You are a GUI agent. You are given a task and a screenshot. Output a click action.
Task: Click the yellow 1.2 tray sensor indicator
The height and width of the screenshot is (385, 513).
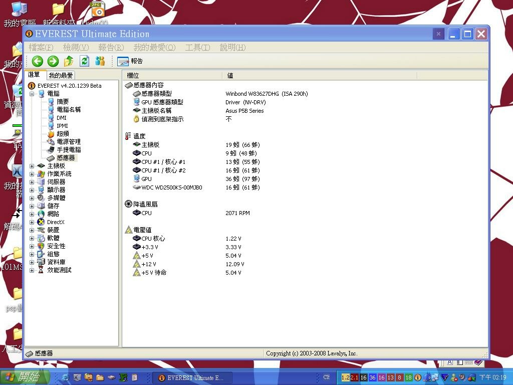click(x=346, y=377)
